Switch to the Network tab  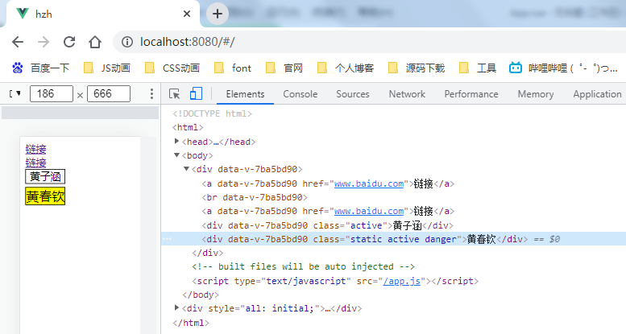pyautogui.click(x=407, y=94)
